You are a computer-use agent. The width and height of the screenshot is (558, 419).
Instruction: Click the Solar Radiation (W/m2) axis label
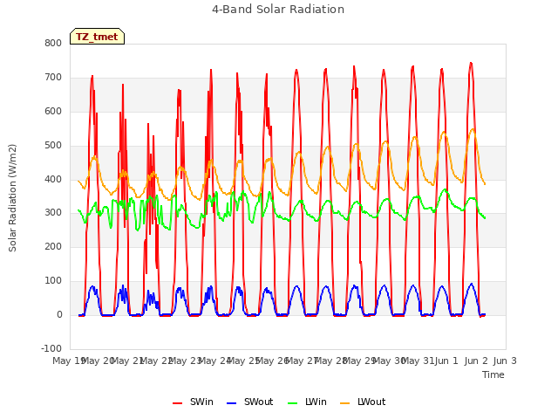(x=12, y=198)
